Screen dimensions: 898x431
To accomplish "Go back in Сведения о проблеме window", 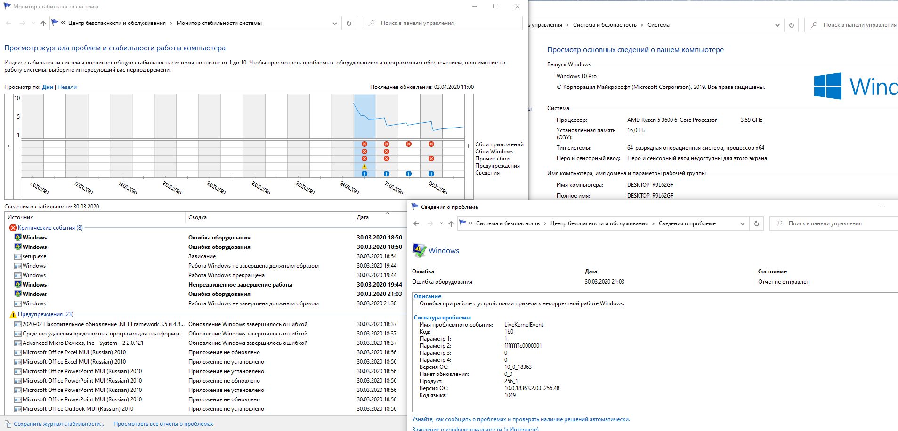I will click(x=416, y=223).
